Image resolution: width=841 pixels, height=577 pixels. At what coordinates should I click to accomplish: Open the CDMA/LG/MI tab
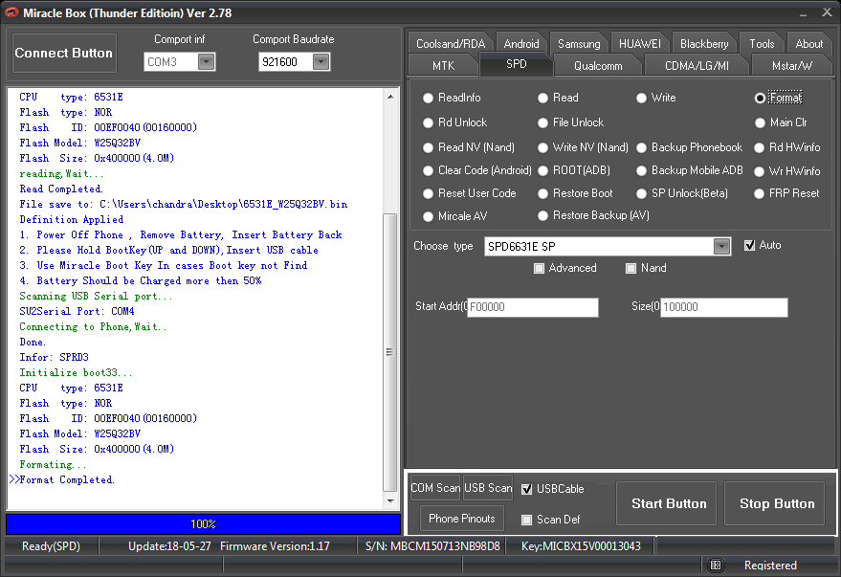[697, 65]
